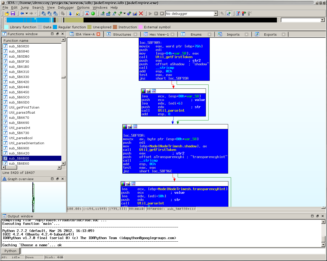This screenshot has width=327, height=261.
Task: Click the Regular function color swatch
Action: click(x=55, y=27)
